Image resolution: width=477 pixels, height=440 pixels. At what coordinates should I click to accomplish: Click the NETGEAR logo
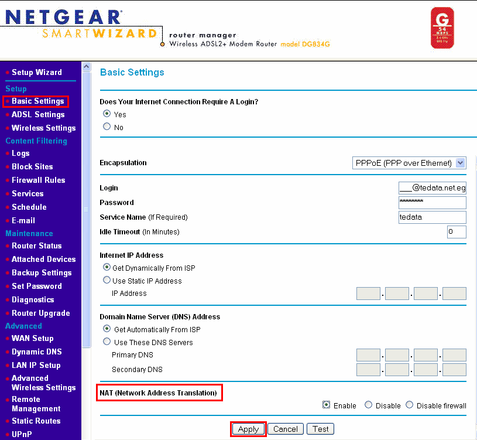[63, 17]
